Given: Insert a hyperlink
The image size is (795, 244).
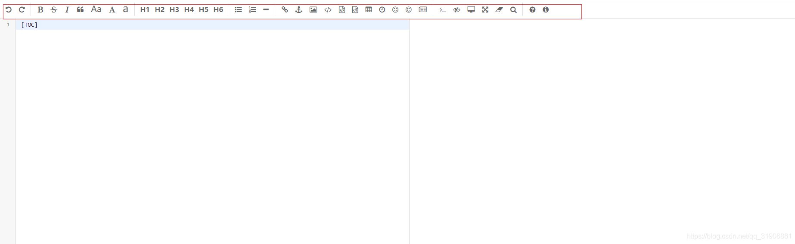Looking at the screenshot, I should (285, 9).
